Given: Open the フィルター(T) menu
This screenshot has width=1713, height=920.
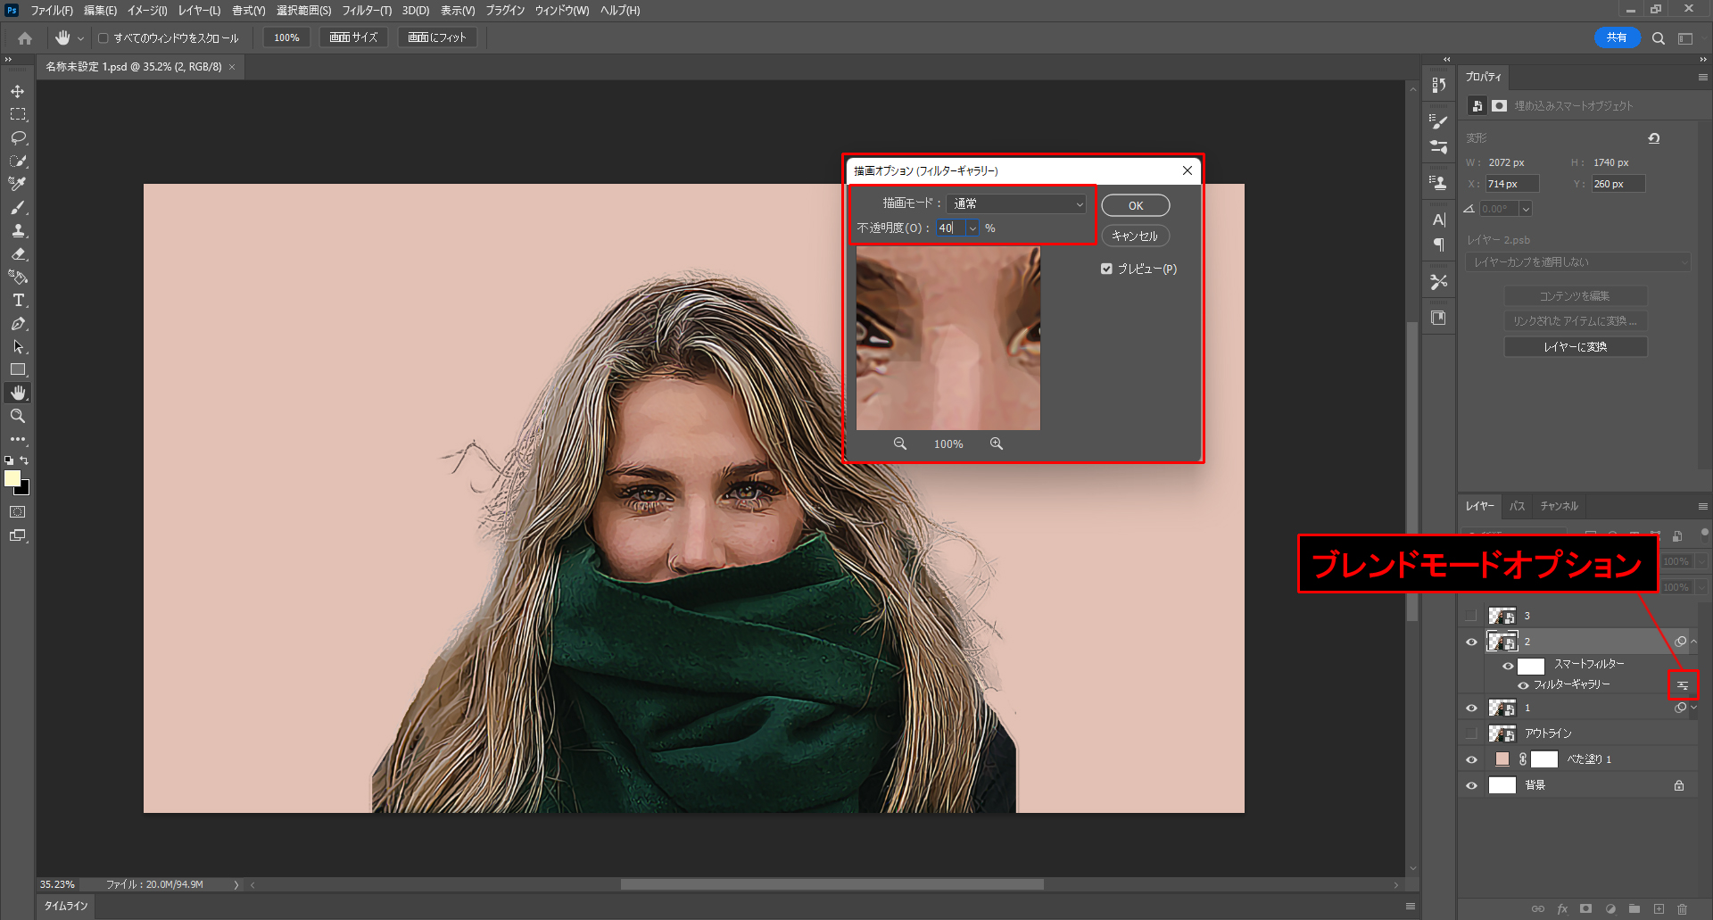Looking at the screenshot, I should [x=366, y=11].
